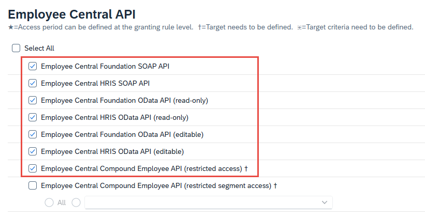Viewport: 425px width, 219px height.
Task: Click dagger symbol after restricted segment access
Action: (x=275, y=185)
